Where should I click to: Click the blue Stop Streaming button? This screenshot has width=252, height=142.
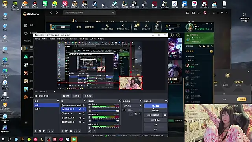(156, 106)
